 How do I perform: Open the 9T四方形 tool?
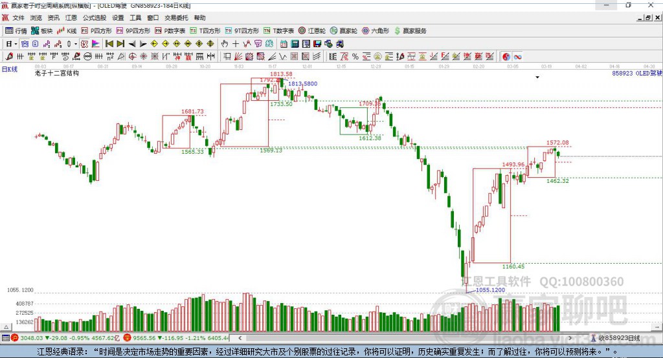click(x=242, y=31)
